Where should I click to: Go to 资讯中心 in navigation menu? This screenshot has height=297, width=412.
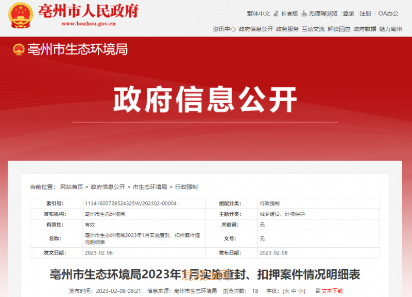[x=224, y=29]
